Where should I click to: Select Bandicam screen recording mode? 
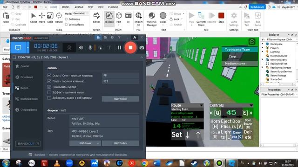click(18, 47)
